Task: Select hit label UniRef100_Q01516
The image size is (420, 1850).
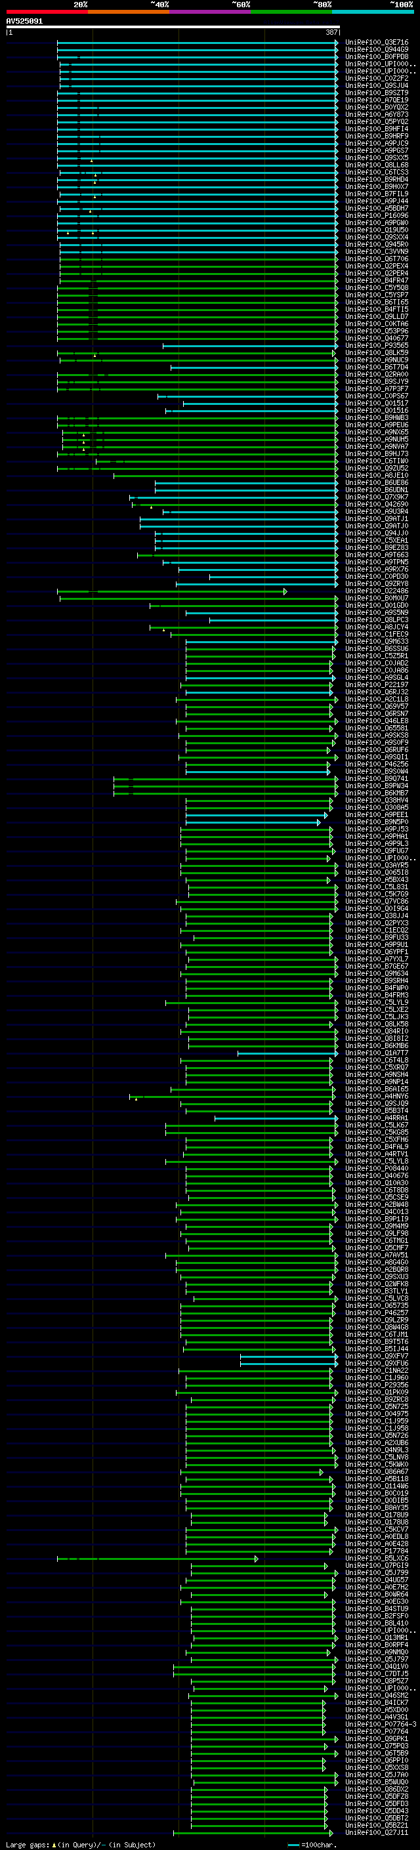Action: click(377, 411)
